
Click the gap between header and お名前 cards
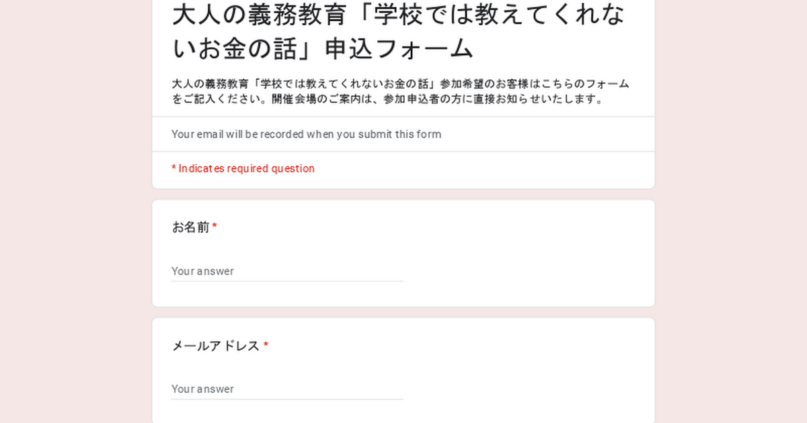(x=403, y=194)
